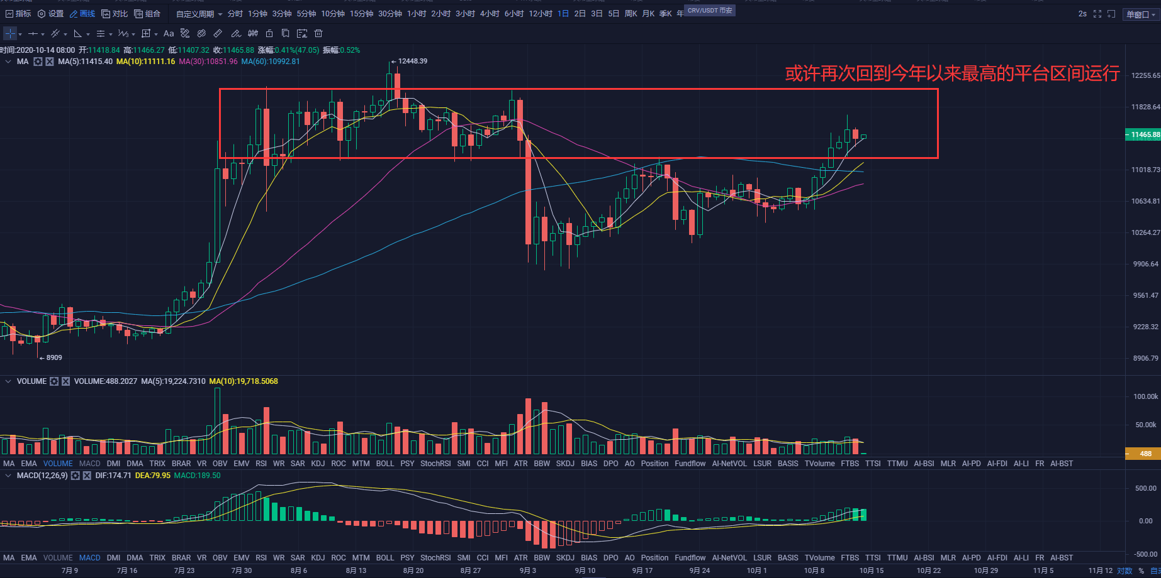
Task: Open VOLUME indicator settings gear
Action: 54,381
